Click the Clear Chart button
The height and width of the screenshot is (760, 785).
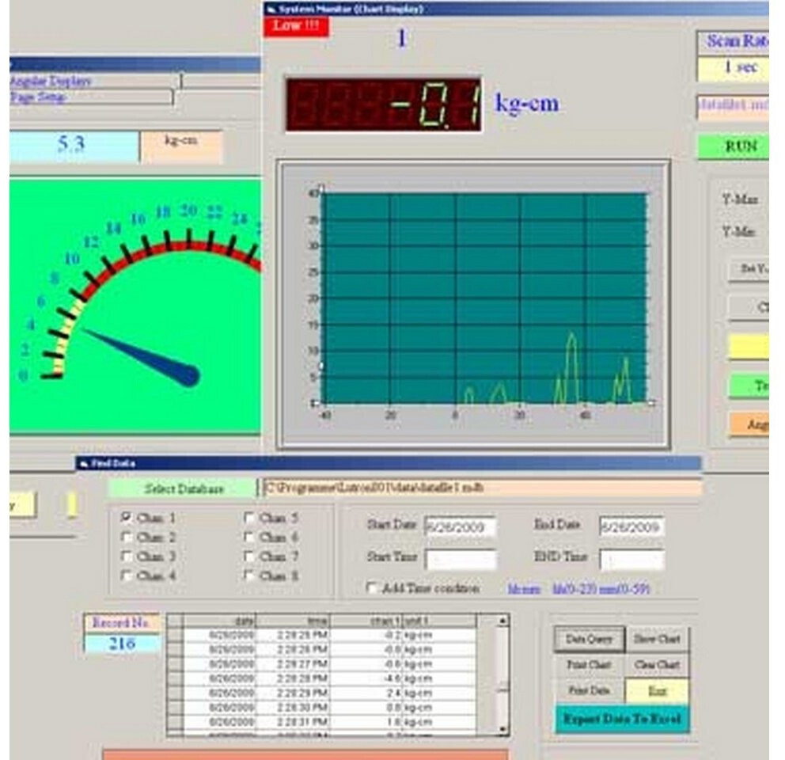[657, 665]
